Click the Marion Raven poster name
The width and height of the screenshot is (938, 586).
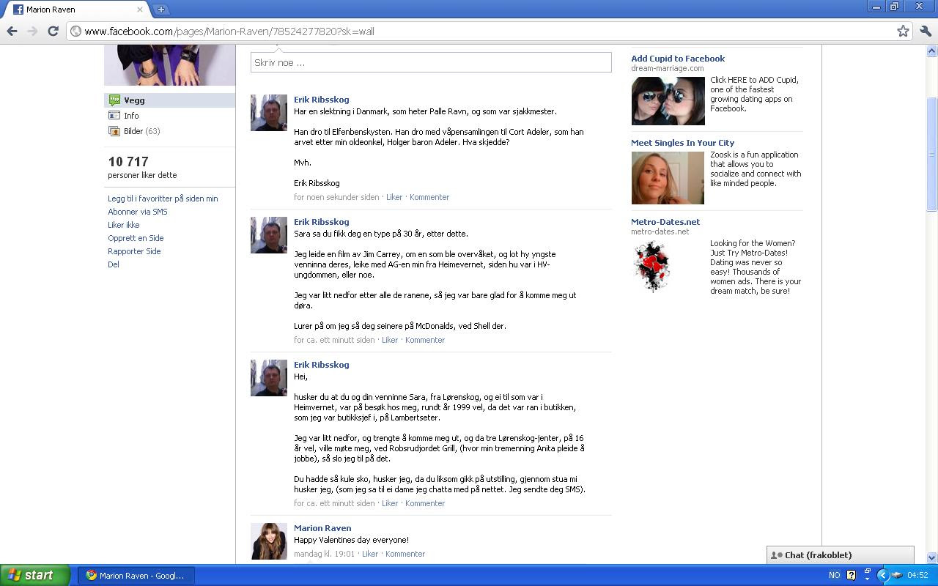point(322,528)
